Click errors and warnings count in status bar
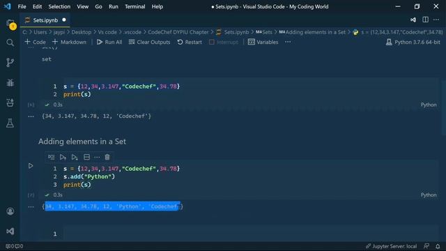446x251 pixels. (14, 246)
